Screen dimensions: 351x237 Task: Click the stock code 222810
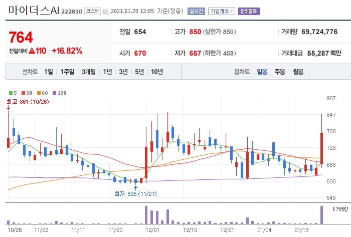72,12
